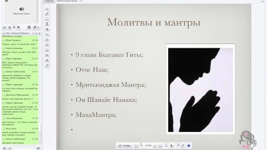
Task: Click bullet 9 глава Бхагават Гиты
Action: (x=109, y=55)
